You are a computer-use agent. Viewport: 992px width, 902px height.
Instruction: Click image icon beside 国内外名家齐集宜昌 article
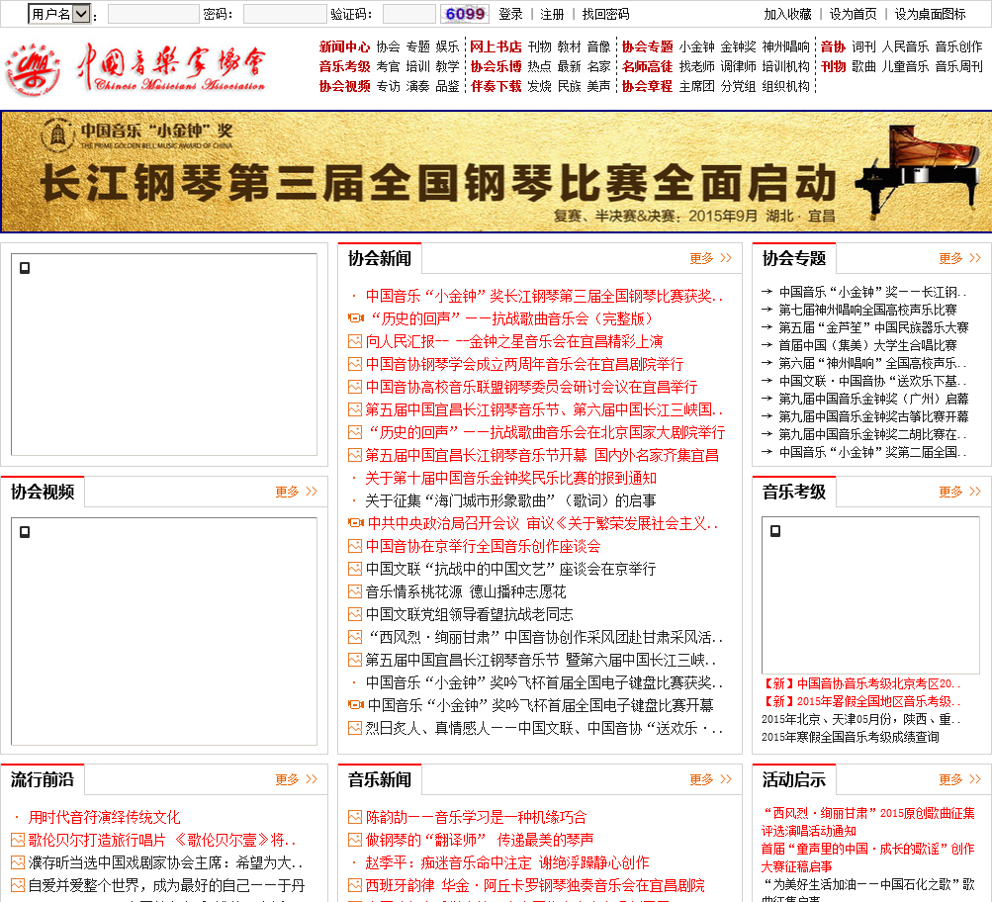click(355, 455)
